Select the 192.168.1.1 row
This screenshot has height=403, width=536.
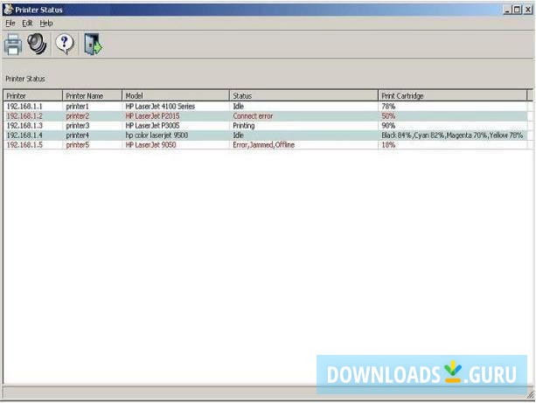[266, 107]
